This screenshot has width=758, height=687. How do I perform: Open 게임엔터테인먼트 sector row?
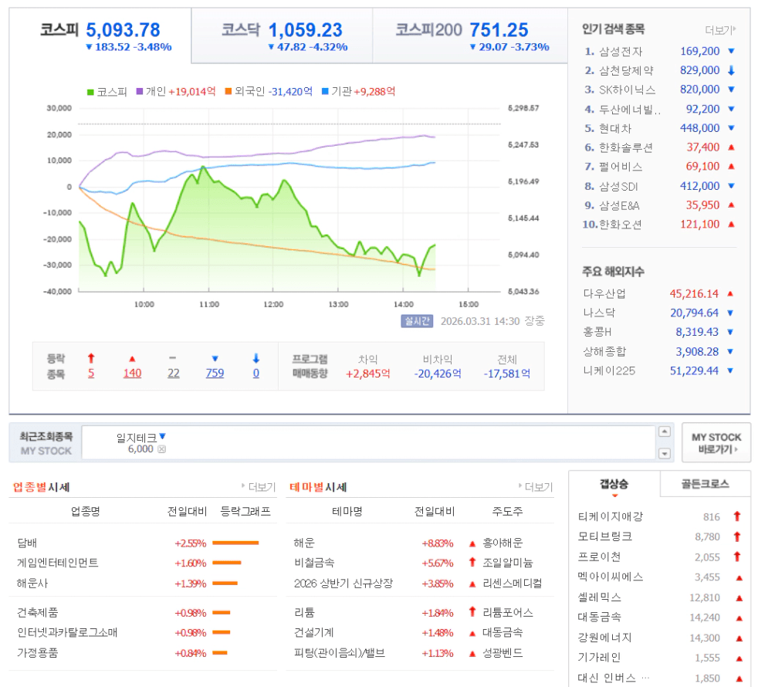click(58, 563)
